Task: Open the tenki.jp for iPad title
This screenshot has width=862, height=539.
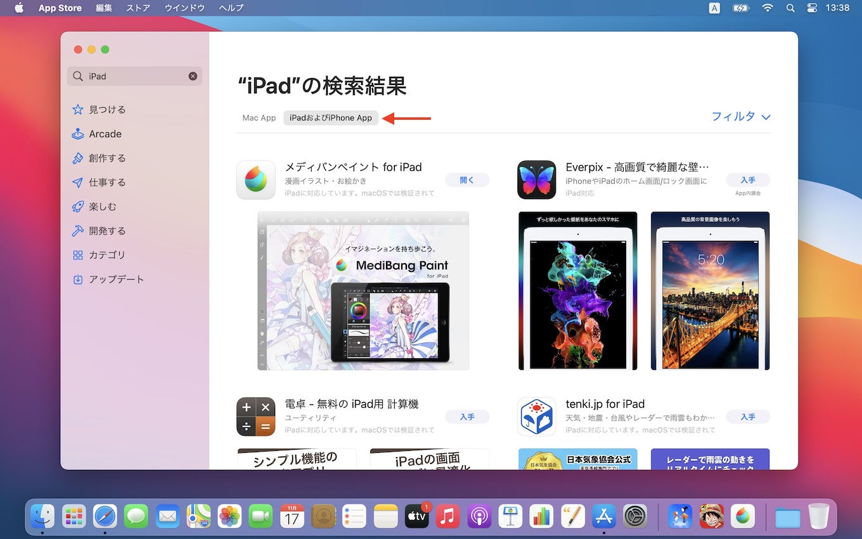Action: (605, 404)
